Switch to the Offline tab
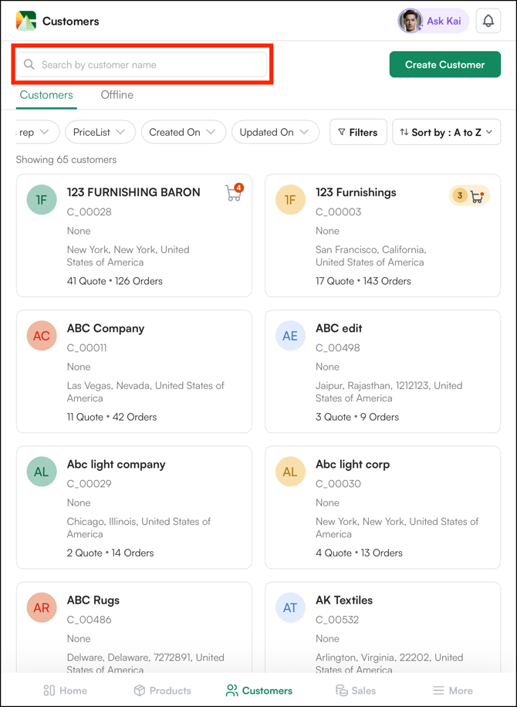This screenshot has width=517, height=707. click(117, 95)
